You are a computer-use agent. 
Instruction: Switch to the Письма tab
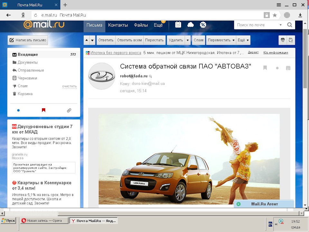pyautogui.click(x=94, y=25)
